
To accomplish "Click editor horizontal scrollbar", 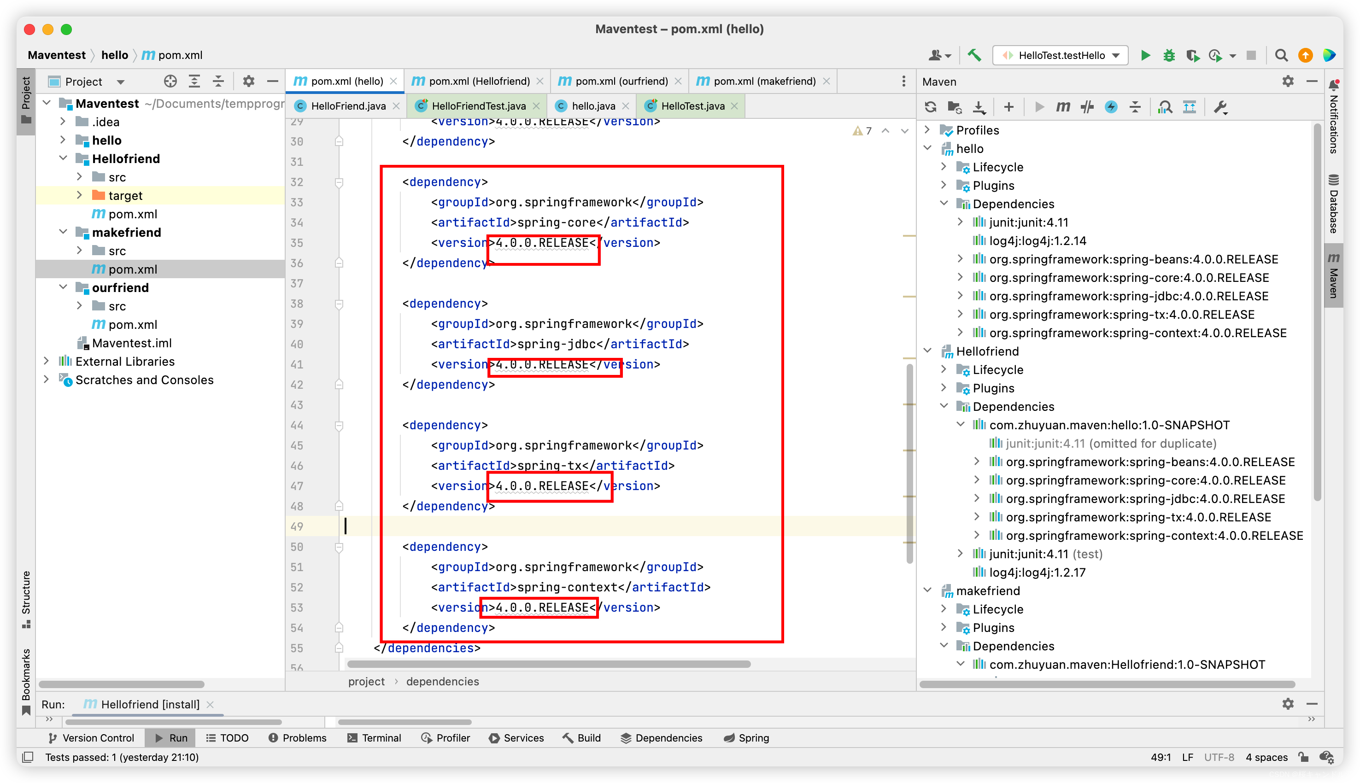I will tap(549, 664).
